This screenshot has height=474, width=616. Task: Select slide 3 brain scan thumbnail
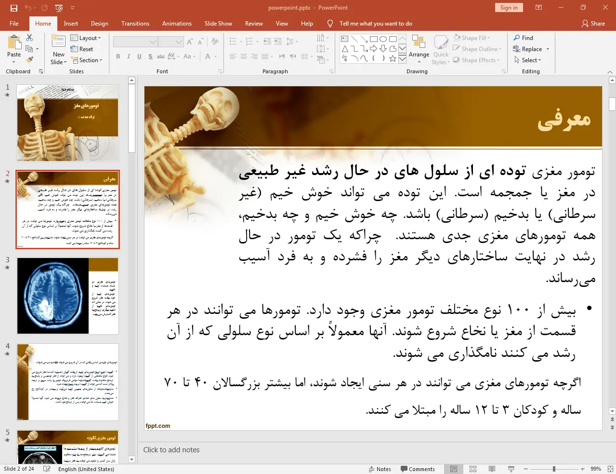[x=68, y=296]
